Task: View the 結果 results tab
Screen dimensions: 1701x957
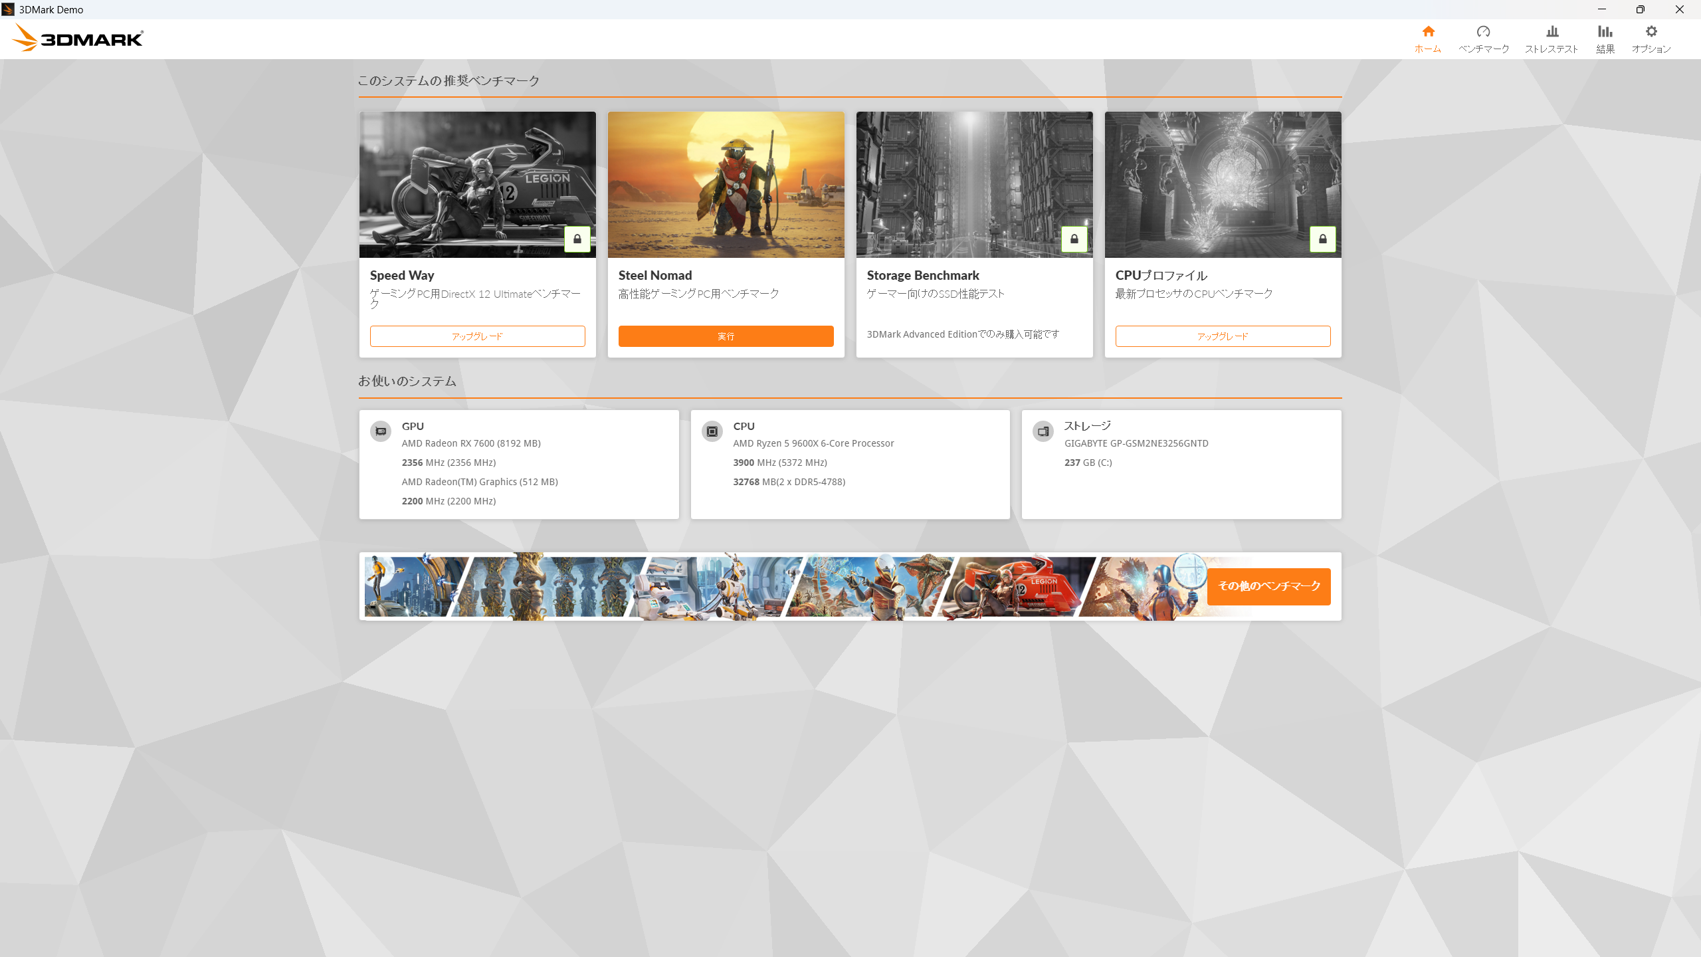Action: click(x=1605, y=39)
